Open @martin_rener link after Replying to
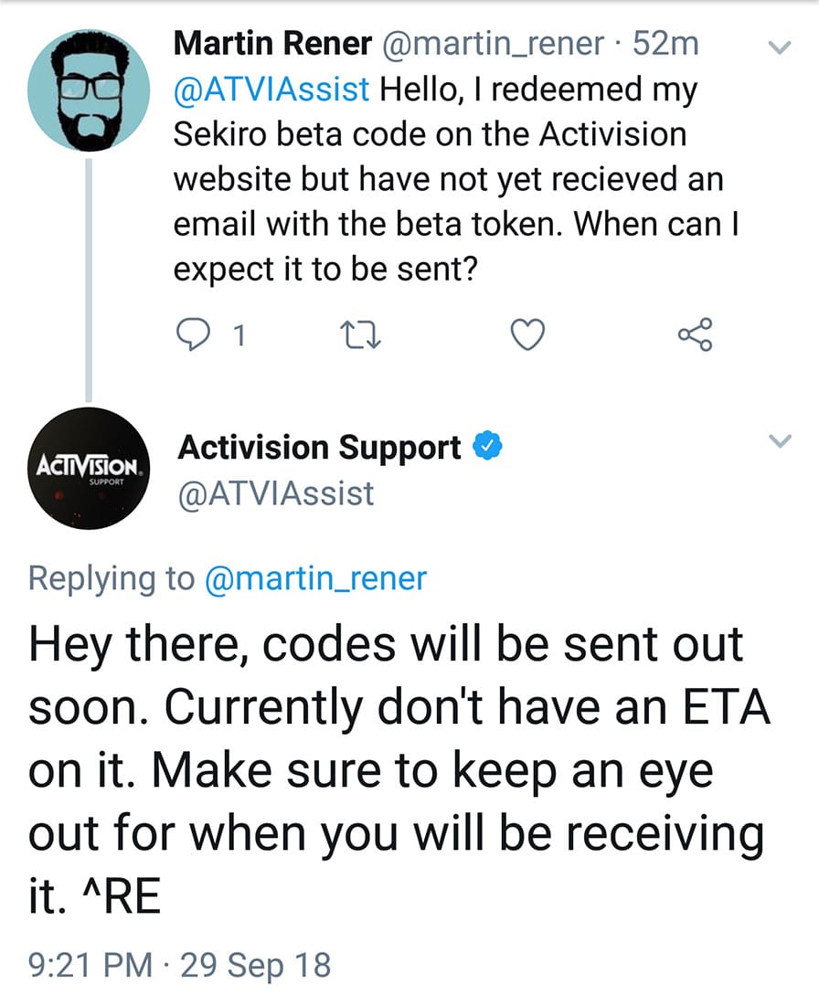Screen dimensions: 819x995 tap(315, 578)
